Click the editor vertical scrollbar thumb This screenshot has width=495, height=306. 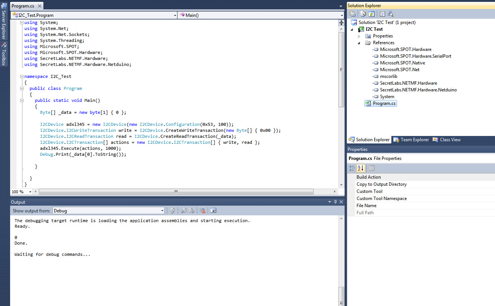click(x=341, y=70)
